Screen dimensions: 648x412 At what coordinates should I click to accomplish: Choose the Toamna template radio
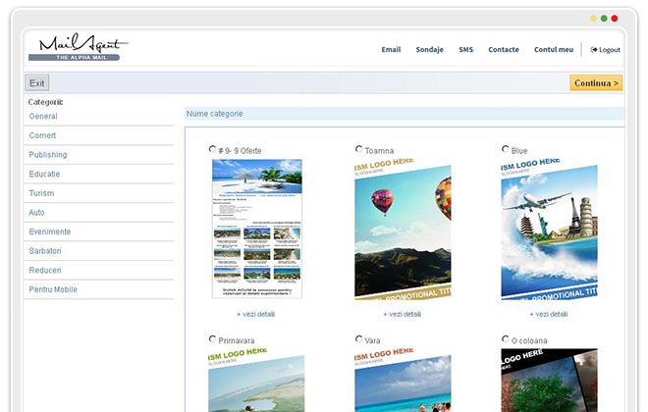pyautogui.click(x=358, y=149)
